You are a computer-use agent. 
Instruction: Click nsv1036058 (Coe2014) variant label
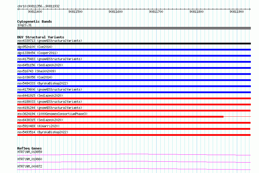pyautogui.click(x=35, y=77)
